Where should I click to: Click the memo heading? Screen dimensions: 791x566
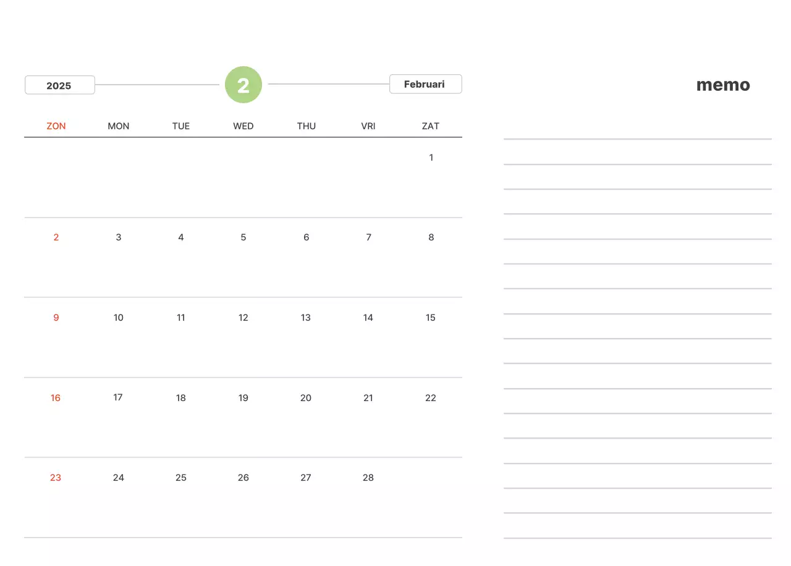[723, 85]
